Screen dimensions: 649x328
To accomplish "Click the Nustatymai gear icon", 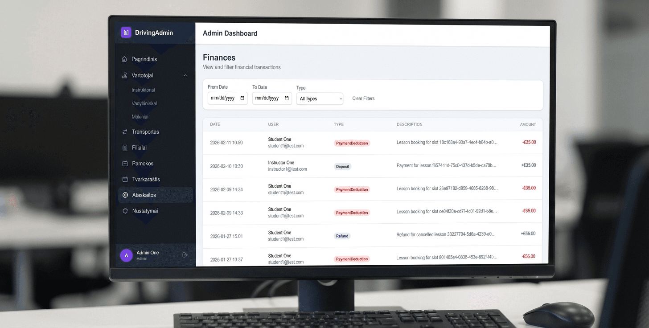I will tap(125, 211).
